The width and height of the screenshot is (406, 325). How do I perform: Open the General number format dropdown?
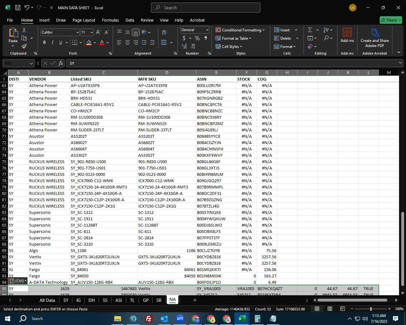click(x=207, y=30)
